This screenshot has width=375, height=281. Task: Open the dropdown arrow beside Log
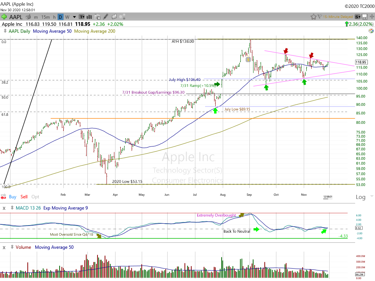tap(372, 196)
